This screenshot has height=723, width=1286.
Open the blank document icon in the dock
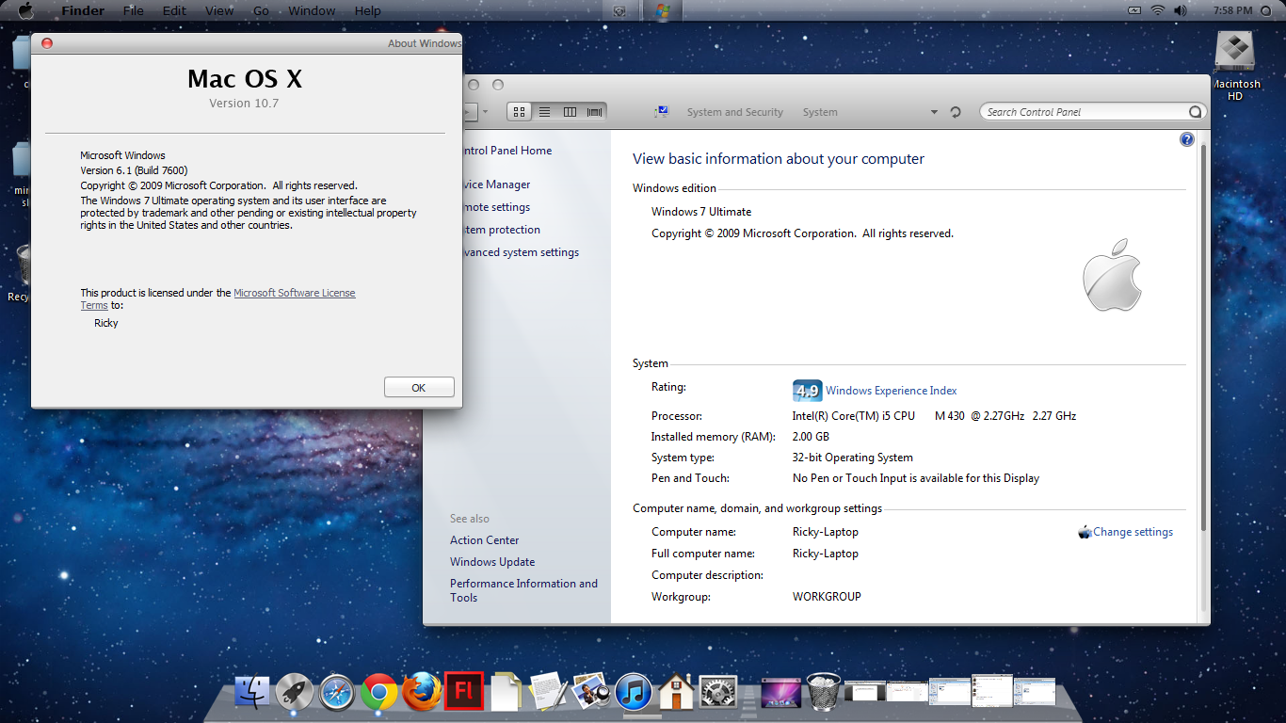(506, 692)
